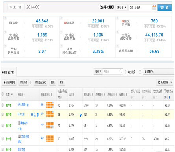Go to previous month with 上一月

click(16, 7)
